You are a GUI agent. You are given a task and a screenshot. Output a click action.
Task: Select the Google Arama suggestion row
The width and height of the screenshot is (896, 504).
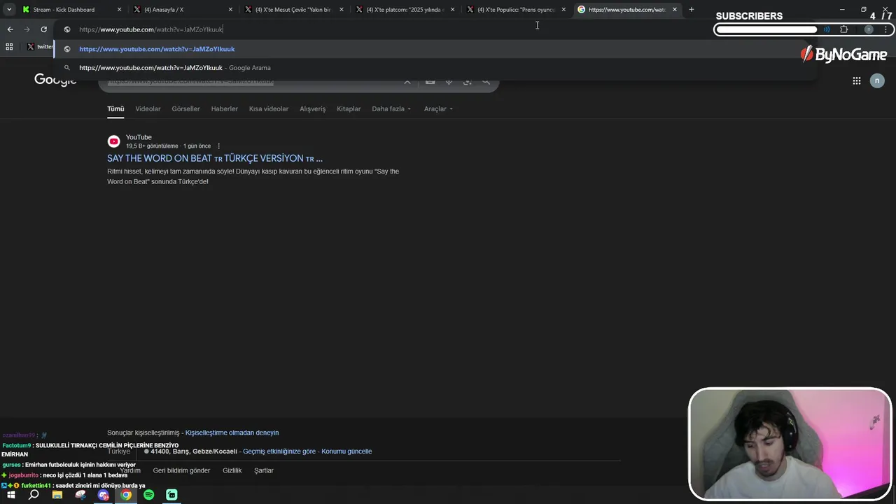point(434,68)
